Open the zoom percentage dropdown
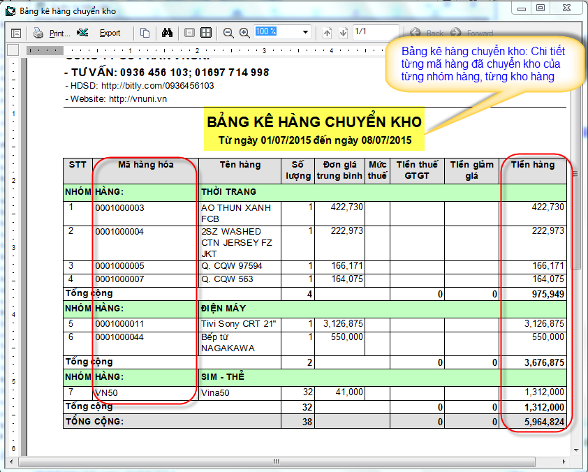 (305, 32)
